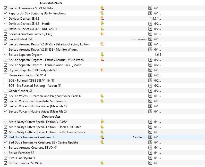
Task: Click conflict icon on Better Canine Penis row
Action: [x=102, y=132]
